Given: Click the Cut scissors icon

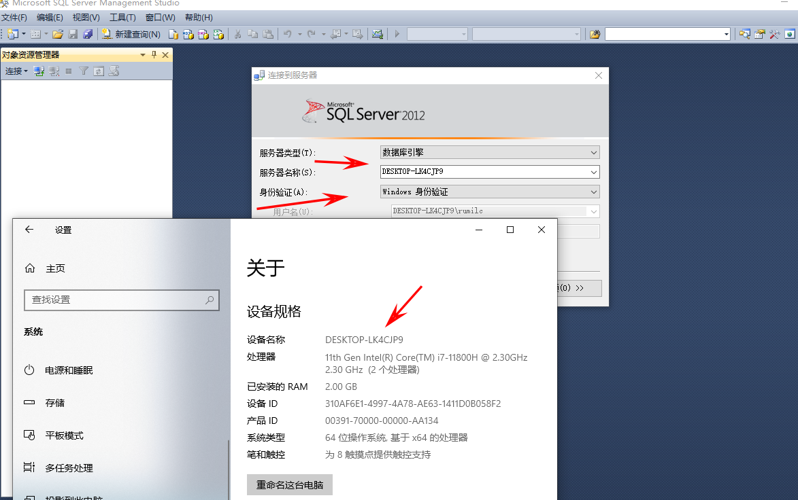Looking at the screenshot, I should (x=237, y=34).
